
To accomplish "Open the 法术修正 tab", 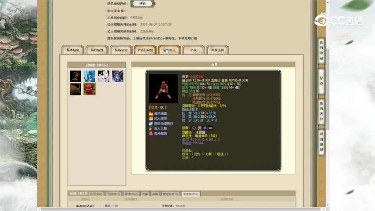I will pos(169,50).
